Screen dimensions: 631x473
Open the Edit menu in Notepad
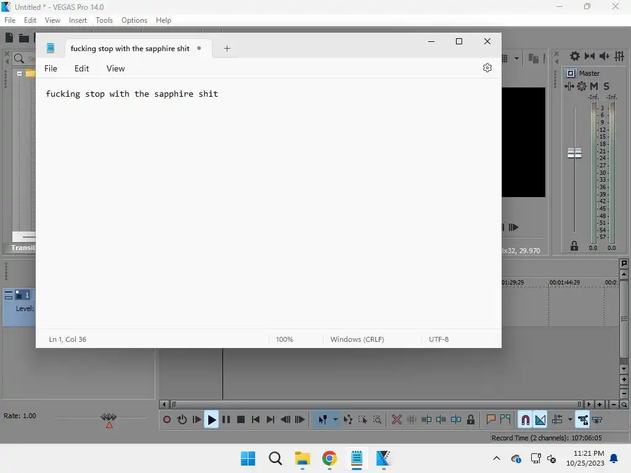pyautogui.click(x=82, y=68)
